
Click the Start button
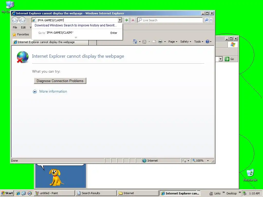click(x=7, y=193)
